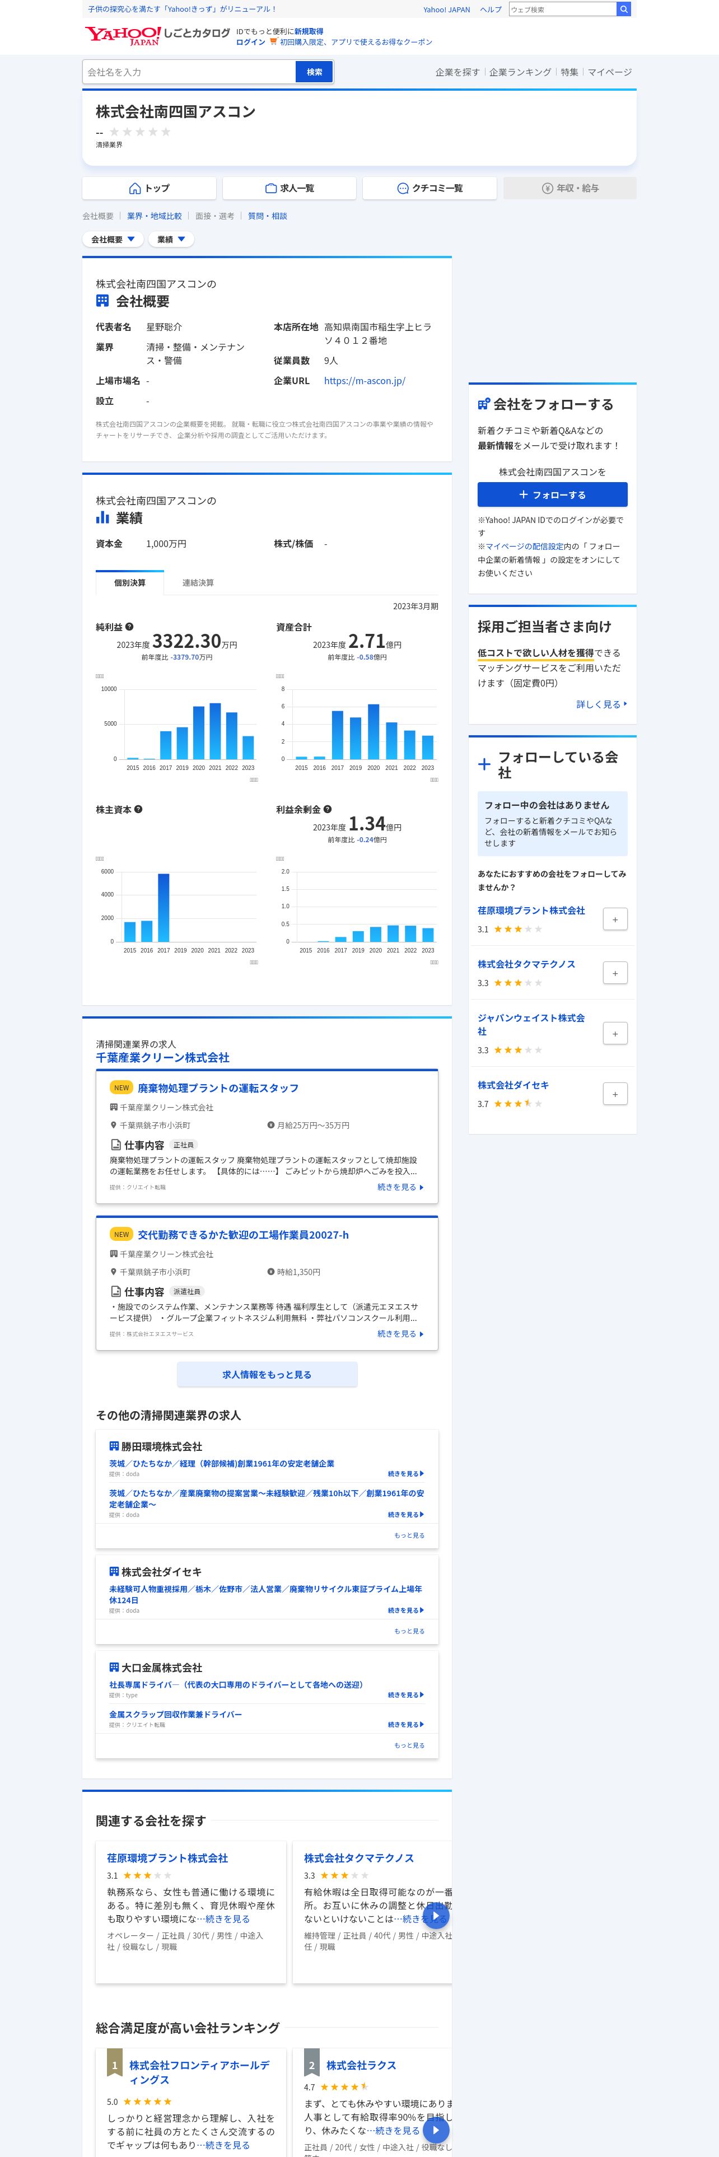719x2157 pixels.
Task: Open 業界・地域比較 link
Action: pyautogui.click(x=154, y=216)
